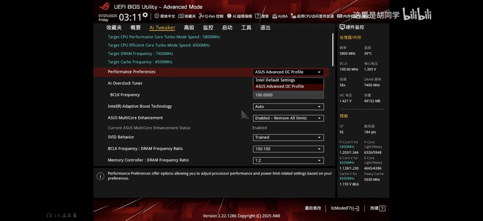Image resolution: width=483 pixels, height=221 pixels.
Task: Open the 高级 tab
Action: [x=189, y=28]
